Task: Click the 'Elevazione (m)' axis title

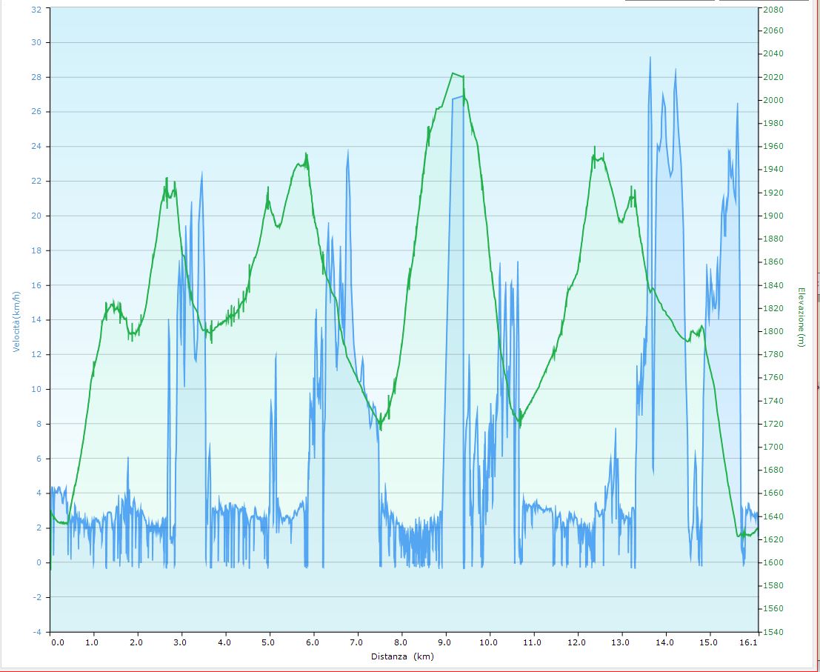Action: (x=801, y=317)
